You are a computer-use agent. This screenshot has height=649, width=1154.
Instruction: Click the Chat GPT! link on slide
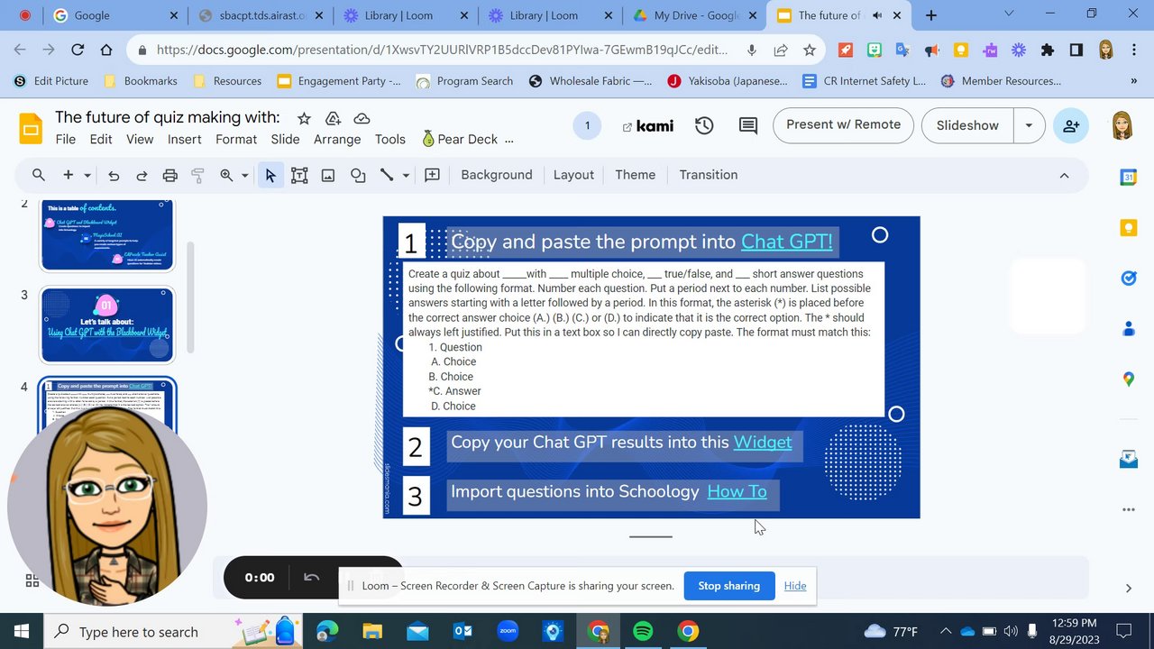point(786,242)
